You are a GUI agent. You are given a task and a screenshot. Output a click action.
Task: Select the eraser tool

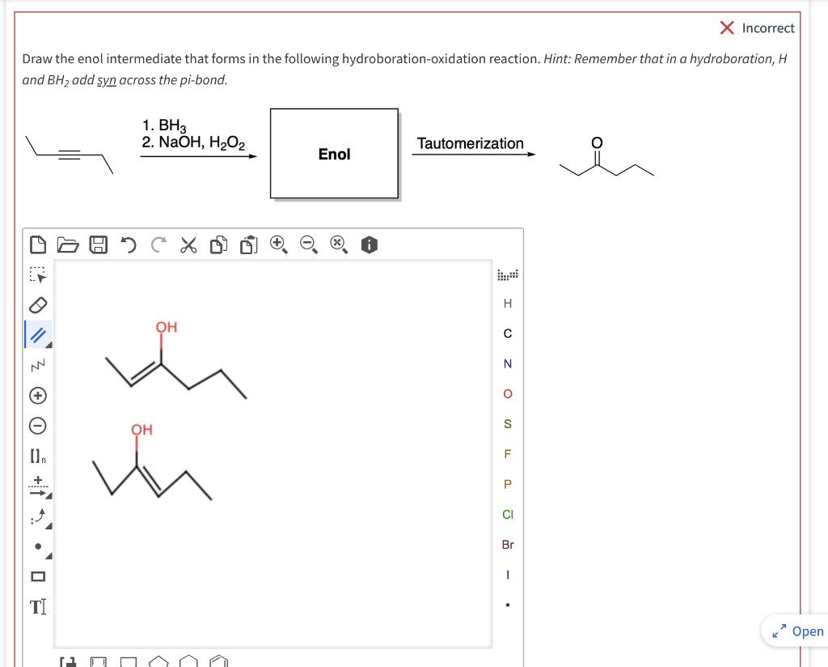coord(36,304)
